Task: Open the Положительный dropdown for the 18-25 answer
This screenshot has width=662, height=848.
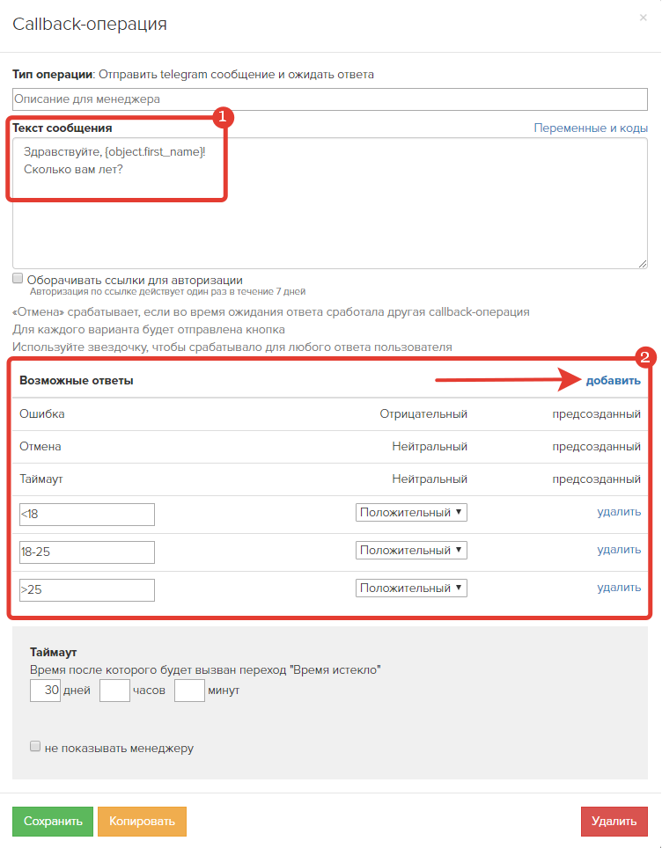Action: coord(411,550)
